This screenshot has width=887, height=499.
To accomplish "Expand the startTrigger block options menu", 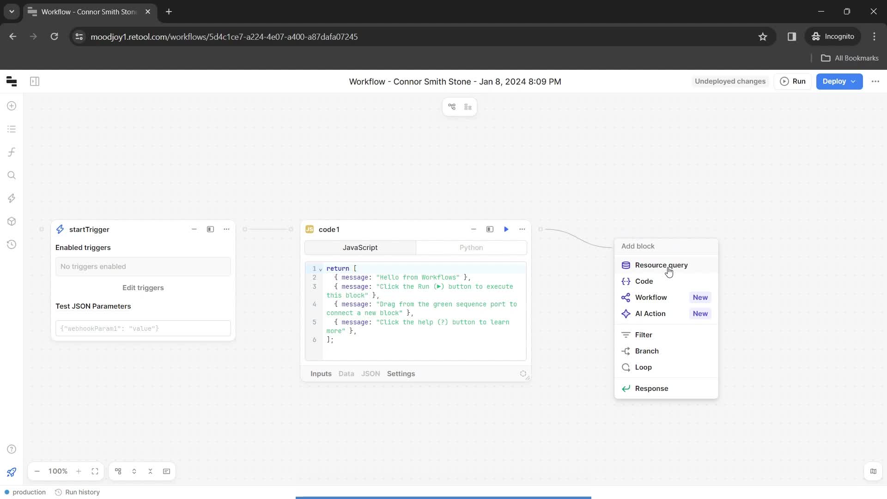I will [x=226, y=229].
